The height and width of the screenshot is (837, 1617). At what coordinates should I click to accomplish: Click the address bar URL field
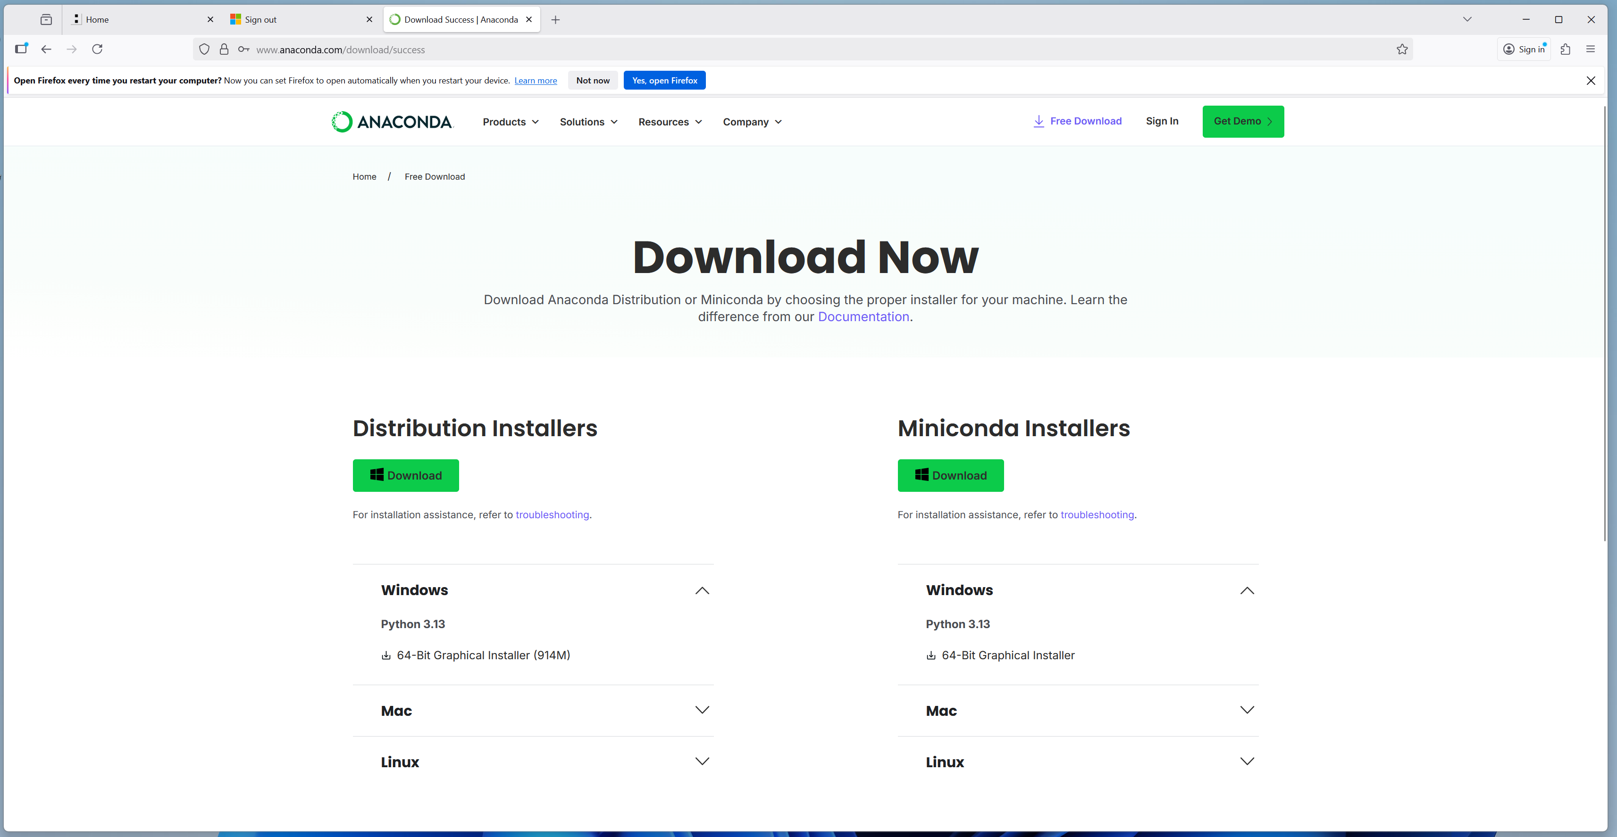tap(753, 50)
